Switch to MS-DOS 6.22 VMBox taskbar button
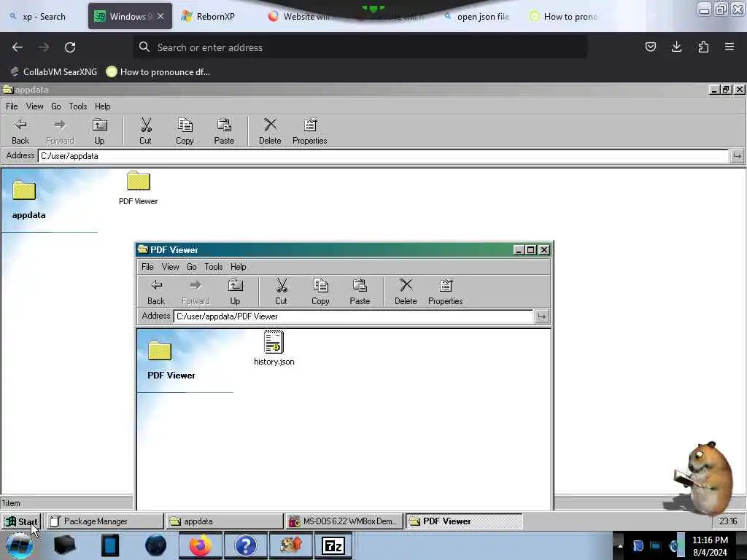The height and width of the screenshot is (560, 747). [x=344, y=521]
